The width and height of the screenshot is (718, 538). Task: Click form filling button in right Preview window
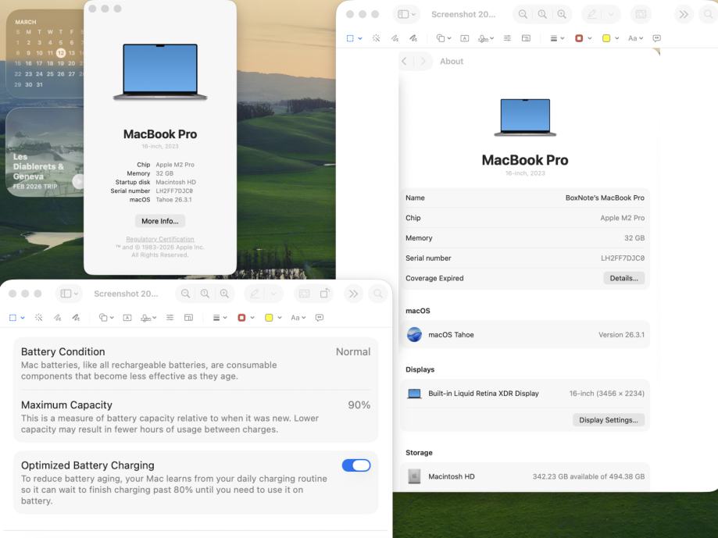[x=641, y=14]
